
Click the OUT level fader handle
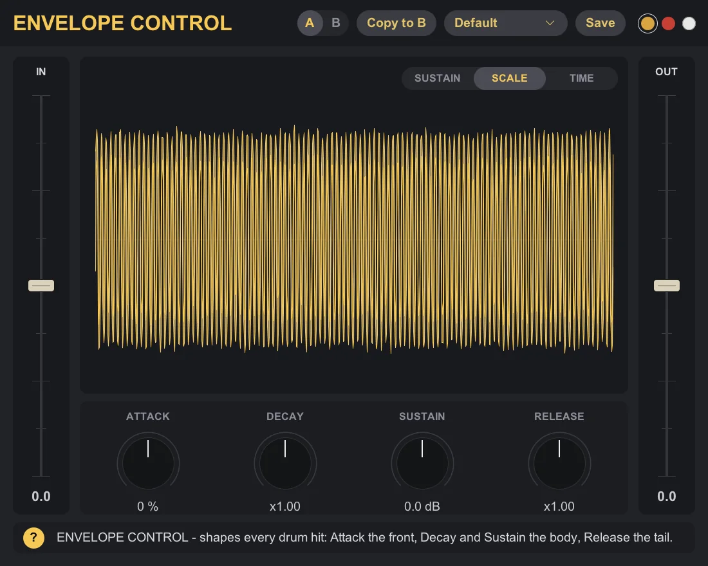point(666,286)
